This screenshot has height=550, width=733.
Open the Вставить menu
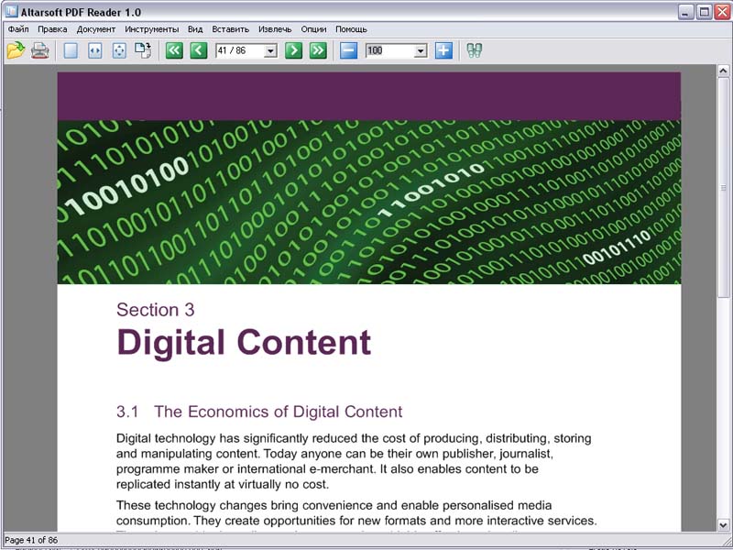click(231, 29)
